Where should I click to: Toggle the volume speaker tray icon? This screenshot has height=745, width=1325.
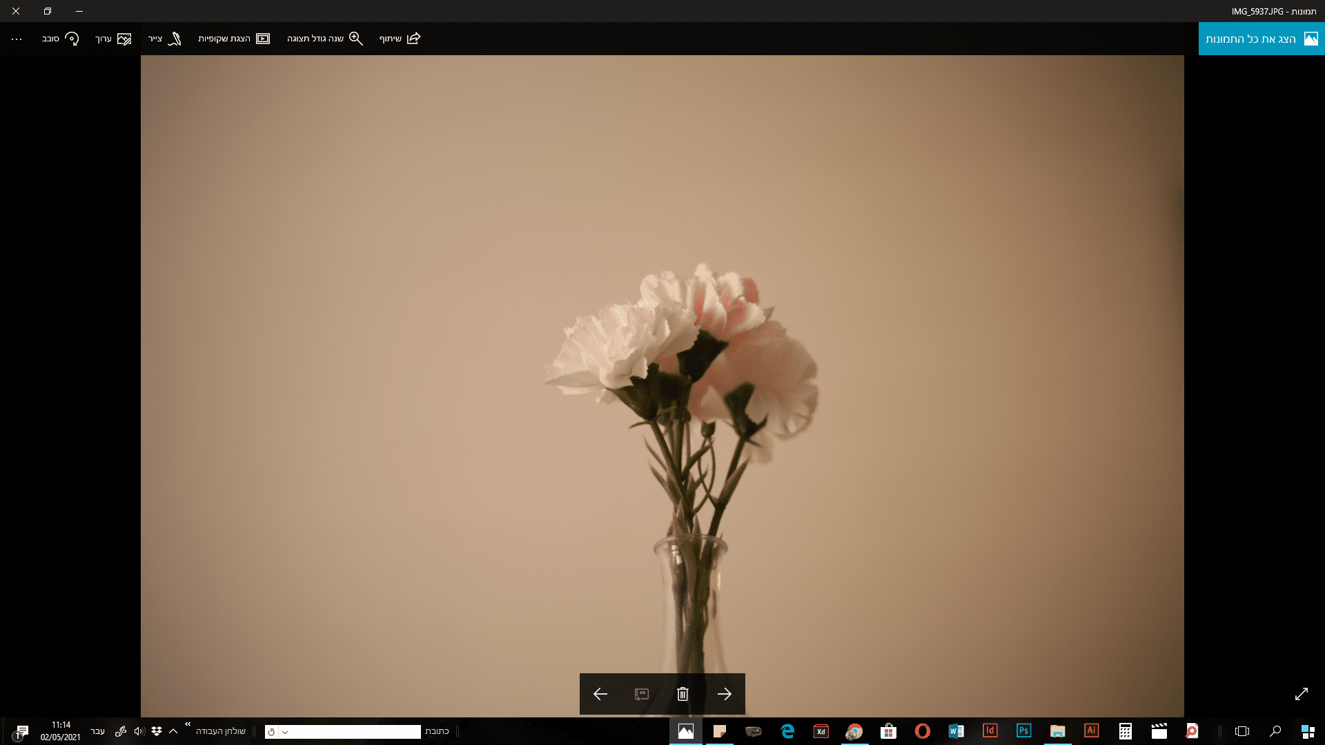[x=139, y=731]
